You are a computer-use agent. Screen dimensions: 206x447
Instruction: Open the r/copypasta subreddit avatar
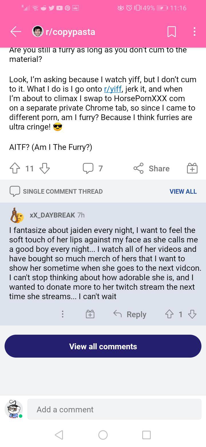coord(37,32)
